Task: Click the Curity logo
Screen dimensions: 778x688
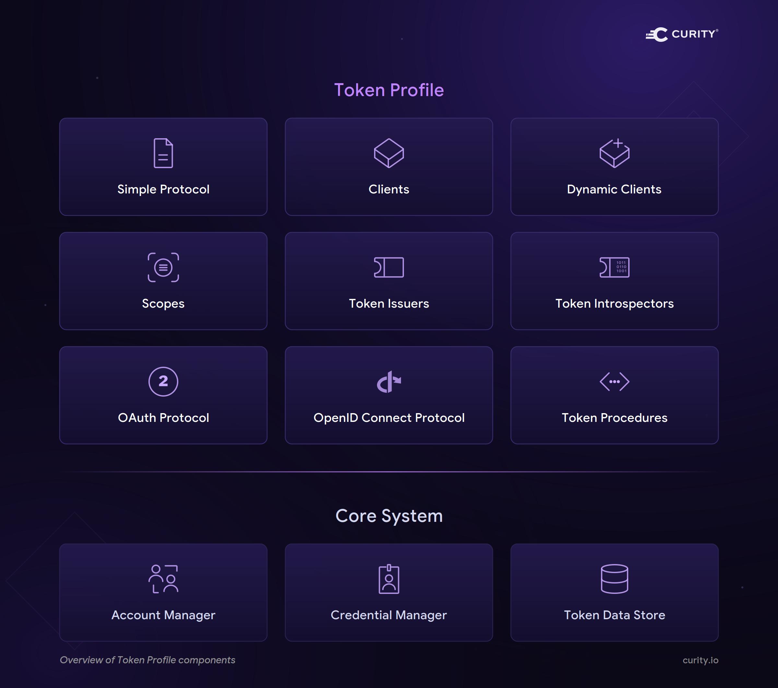Action: (682, 34)
